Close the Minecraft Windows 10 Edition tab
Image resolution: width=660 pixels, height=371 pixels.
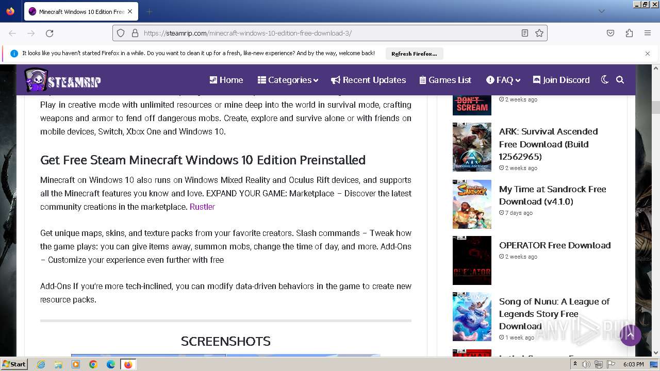point(130,11)
